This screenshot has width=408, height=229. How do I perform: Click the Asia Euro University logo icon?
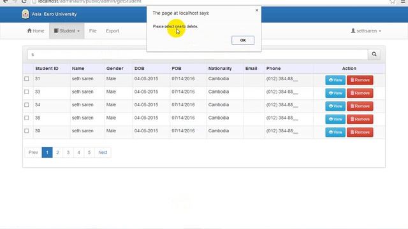pyautogui.click(x=25, y=14)
